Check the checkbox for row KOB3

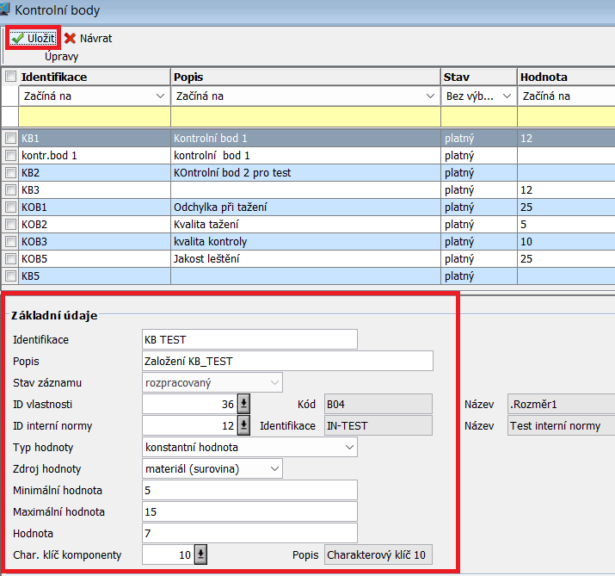[9, 241]
